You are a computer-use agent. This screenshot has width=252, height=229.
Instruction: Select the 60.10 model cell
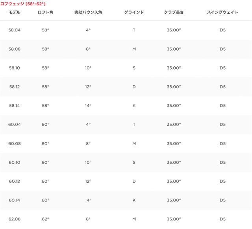(14, 162)
